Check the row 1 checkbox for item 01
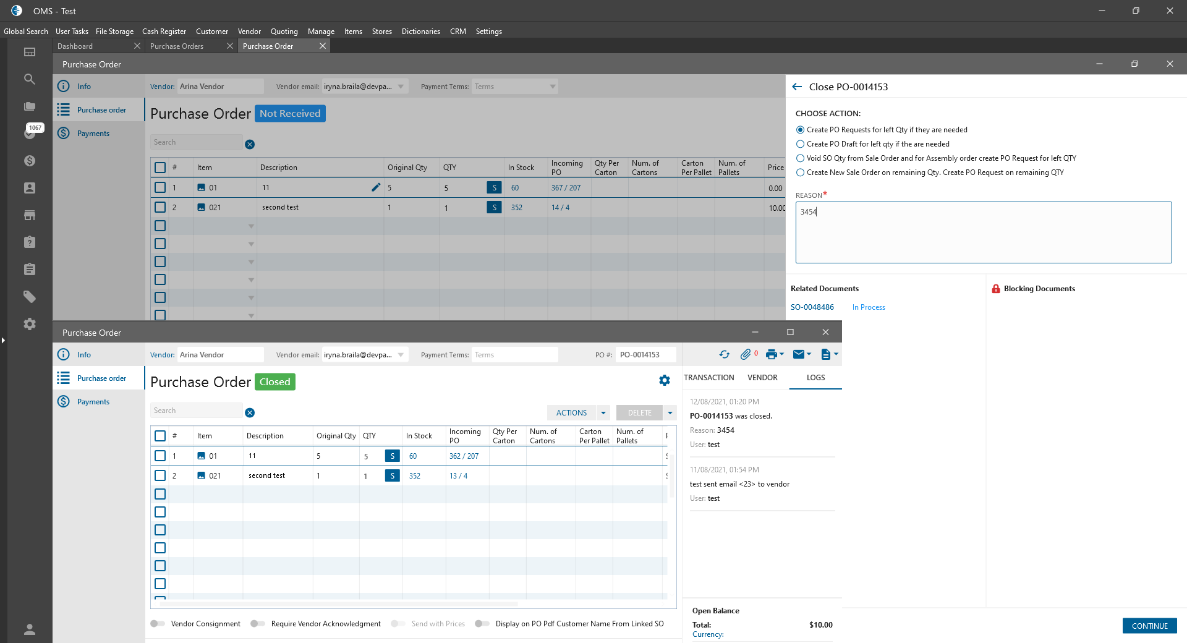The height and width of the screenshot is (643, 1187). coord(160,456)
